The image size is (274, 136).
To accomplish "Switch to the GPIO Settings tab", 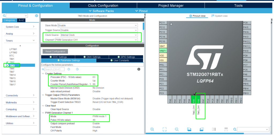I will click(x=126, y=57).
